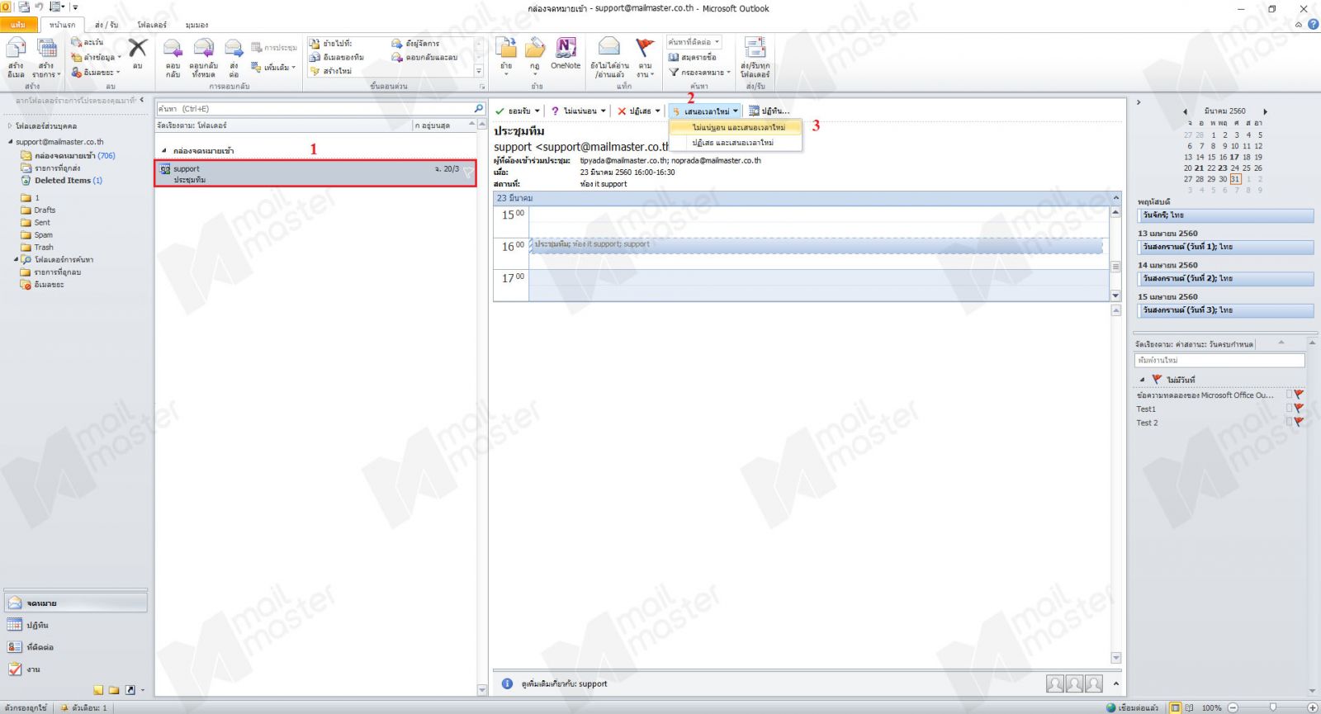Screen dimensions: 1321x714
Task: Collapse the support@mailmaster.co.th account tree
Action: pos(11,142)
